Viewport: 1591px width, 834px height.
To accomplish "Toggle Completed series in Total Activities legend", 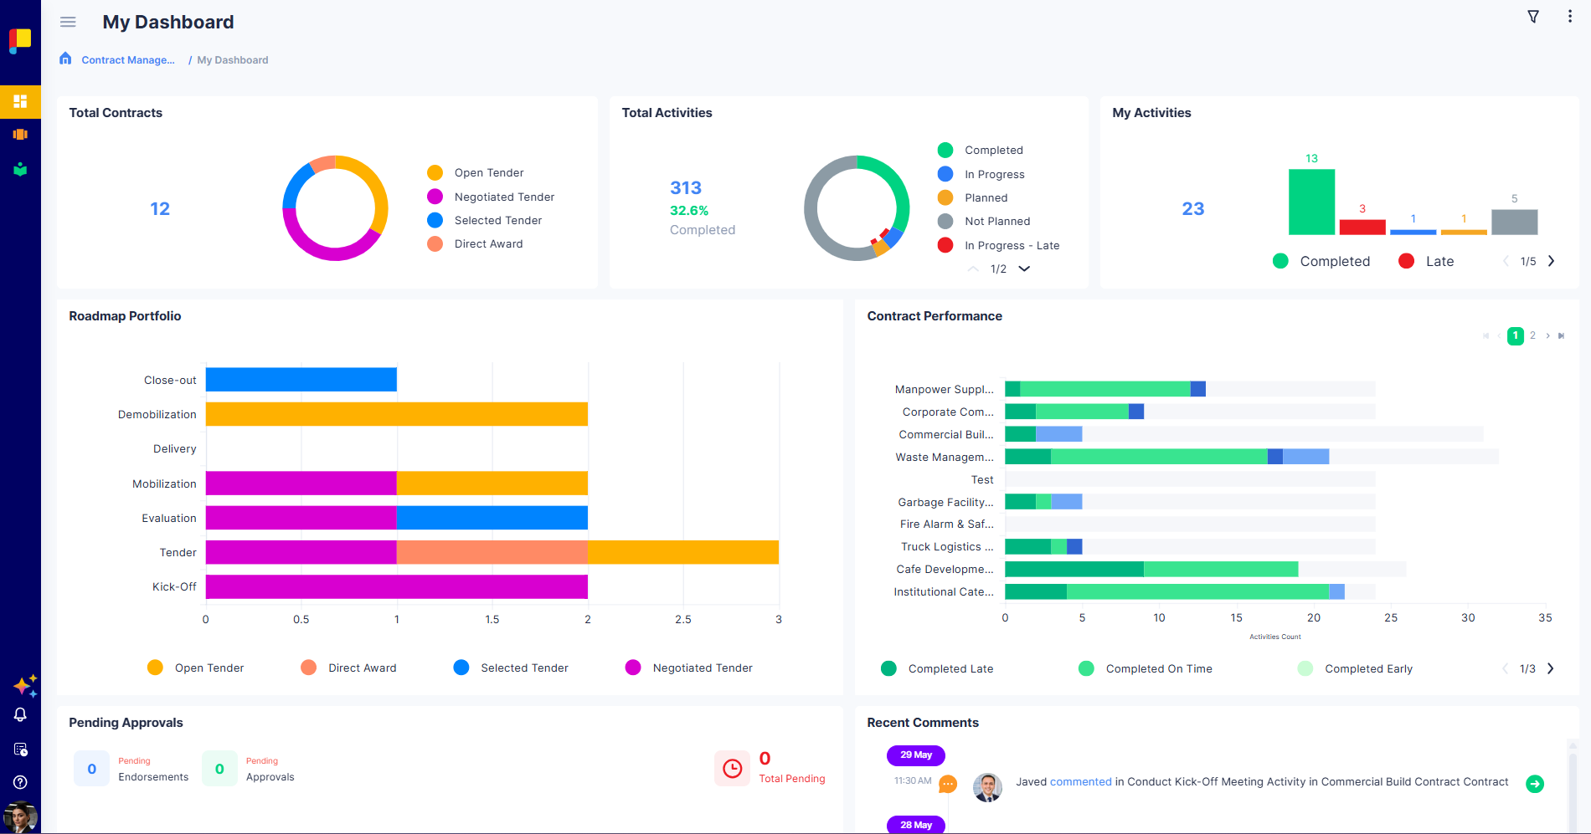I will click(980, 150).
